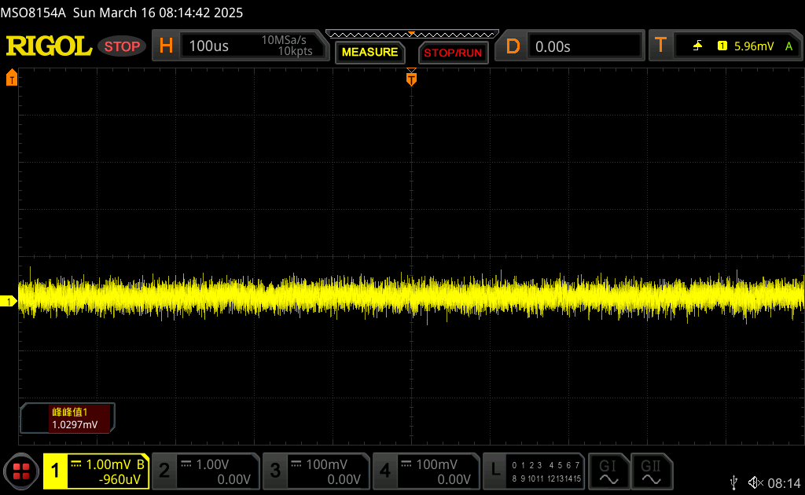The image size is (805, 495).
Task: Click the 10kpts memory depth readout
Action: pyautogui.click(x=296, y=51)
